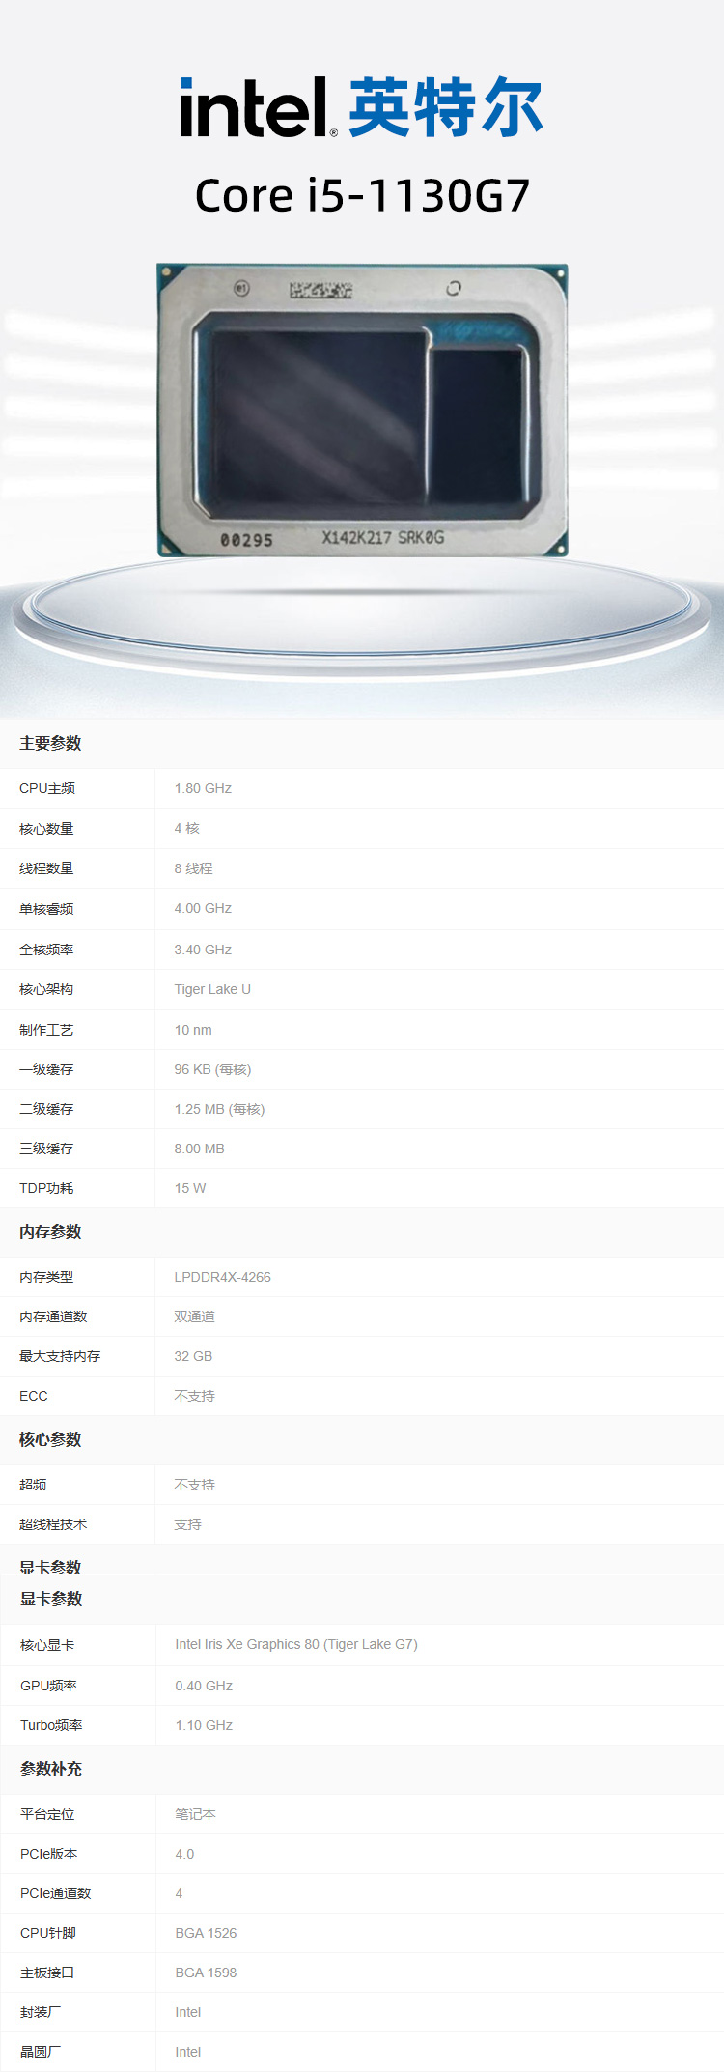The image size is (724, 2072).
Task: Click the PCIe通道数 label
Action: (x=55, y=1893)
